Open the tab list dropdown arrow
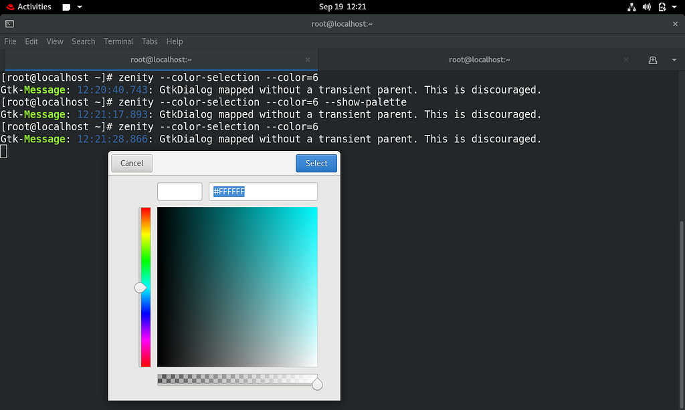Image resolution: width=685 pixels, height=410 pixels. point(674,60)
